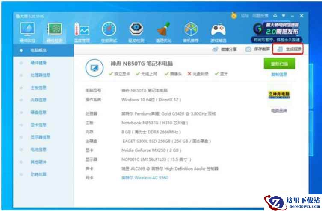The image size is (322, 211).
Task: Open 性能测试 speedometer icon
Action: [109, 29]
